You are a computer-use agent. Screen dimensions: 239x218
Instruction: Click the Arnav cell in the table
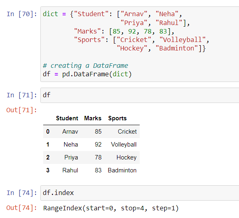[x=70, y=132]
